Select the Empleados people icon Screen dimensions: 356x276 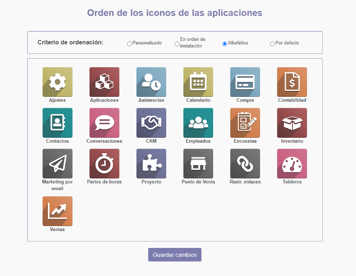pyautogui.click(x=198, y=122)
